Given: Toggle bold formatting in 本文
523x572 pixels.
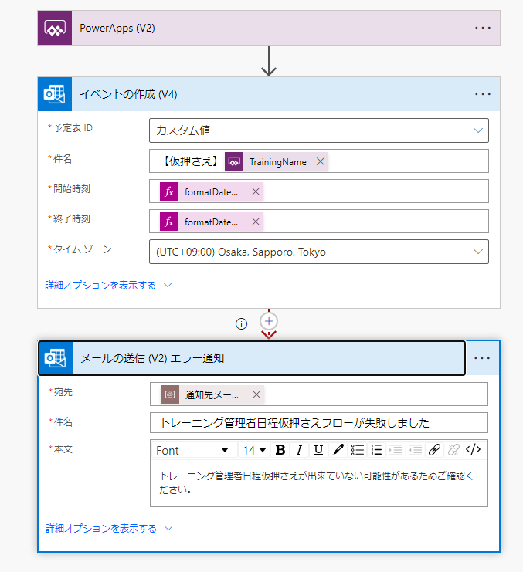Looking at the screenshot, I should click(280, 450).
